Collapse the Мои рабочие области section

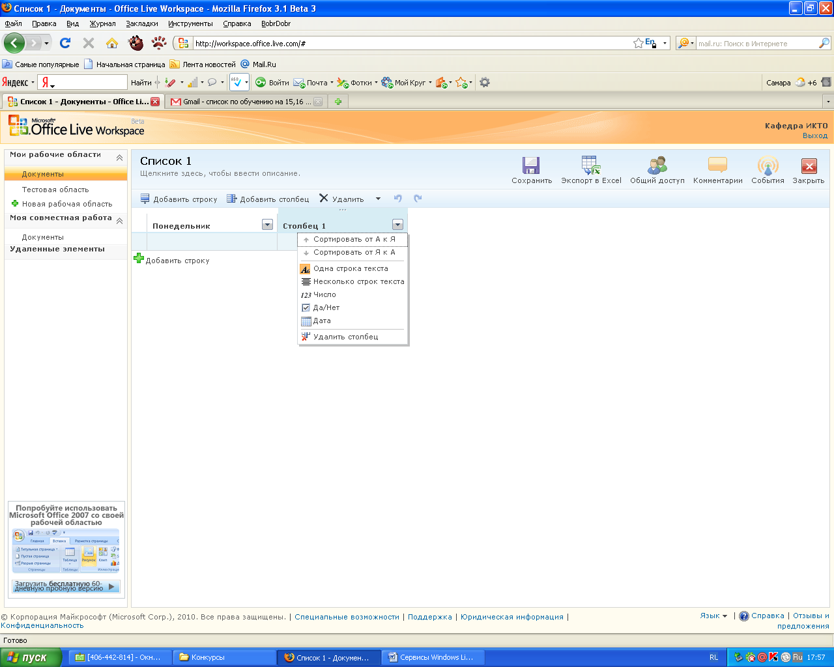[119, 158]
